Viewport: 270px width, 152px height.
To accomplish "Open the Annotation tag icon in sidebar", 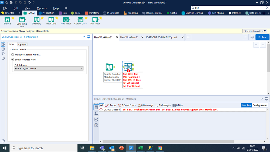I will [x=3, y=54].
